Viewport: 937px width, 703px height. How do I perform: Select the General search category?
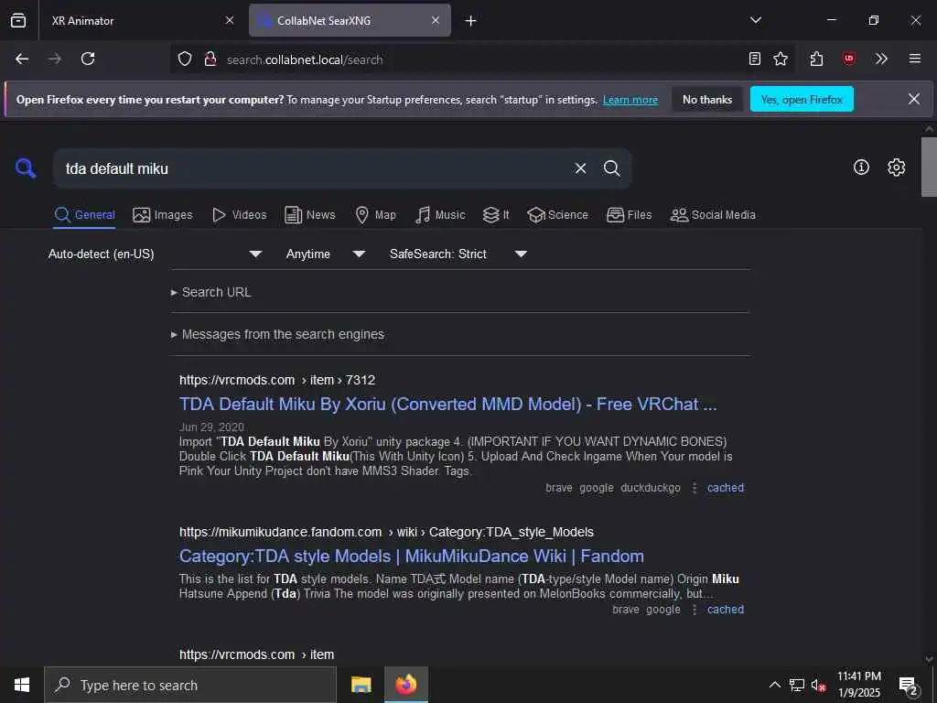[84, 215]
